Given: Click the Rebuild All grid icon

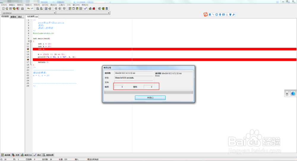Looking at the screenshot, I should 81,9.
